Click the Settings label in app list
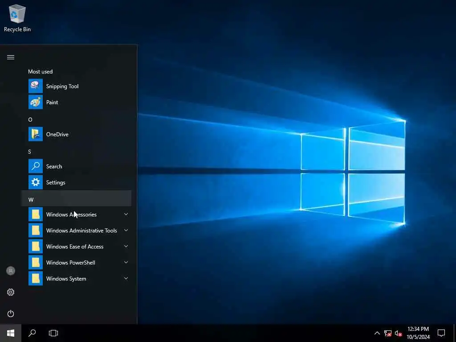 56,183
